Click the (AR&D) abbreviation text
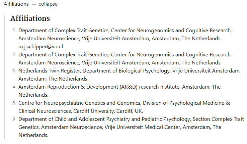Image resolution: width=247 pixels, height=144 pixels. coord(129,87)
